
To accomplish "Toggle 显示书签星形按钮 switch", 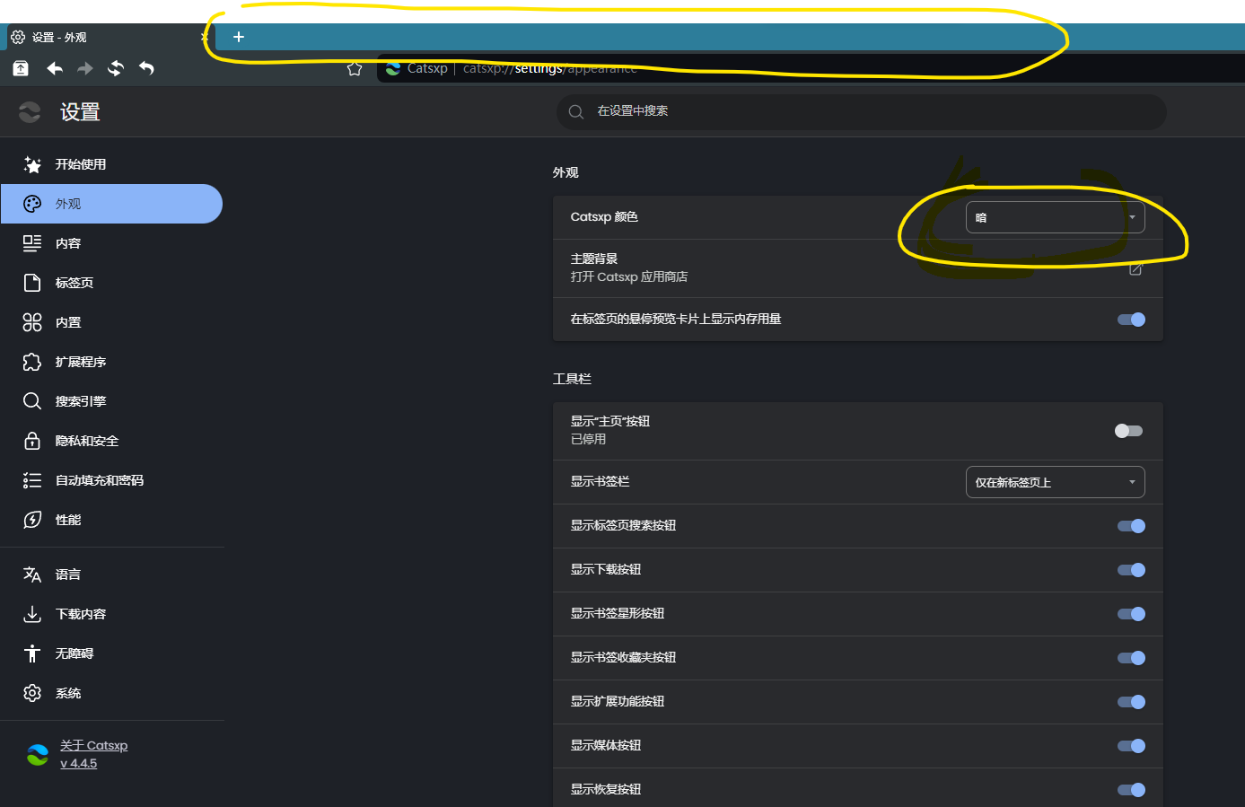I will (1131, 614).
